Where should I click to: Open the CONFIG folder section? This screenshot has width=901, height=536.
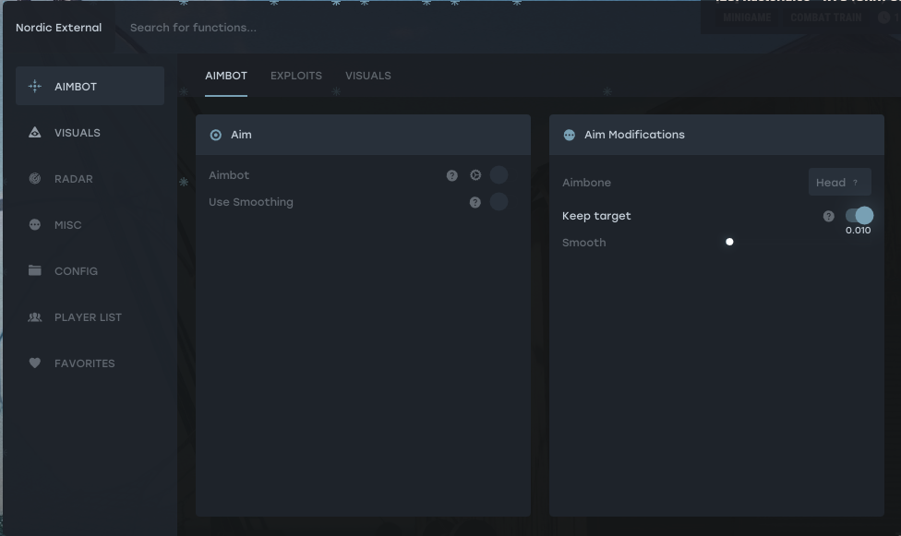coord(90,270)
